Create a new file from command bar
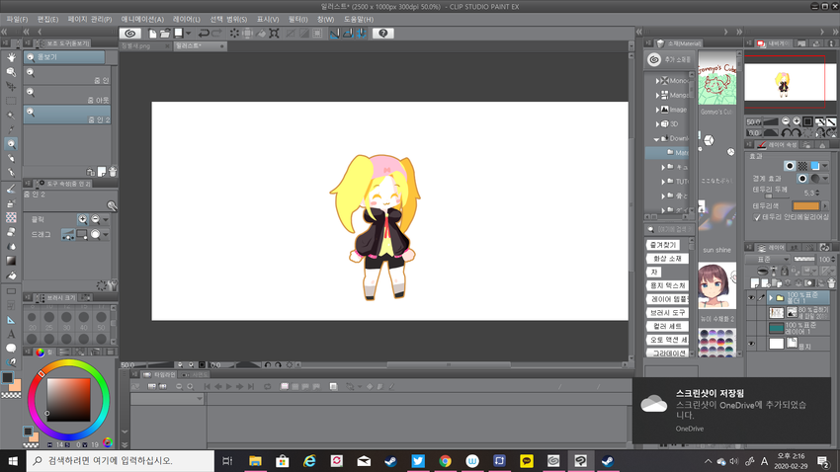 click(x=152, y=34)
